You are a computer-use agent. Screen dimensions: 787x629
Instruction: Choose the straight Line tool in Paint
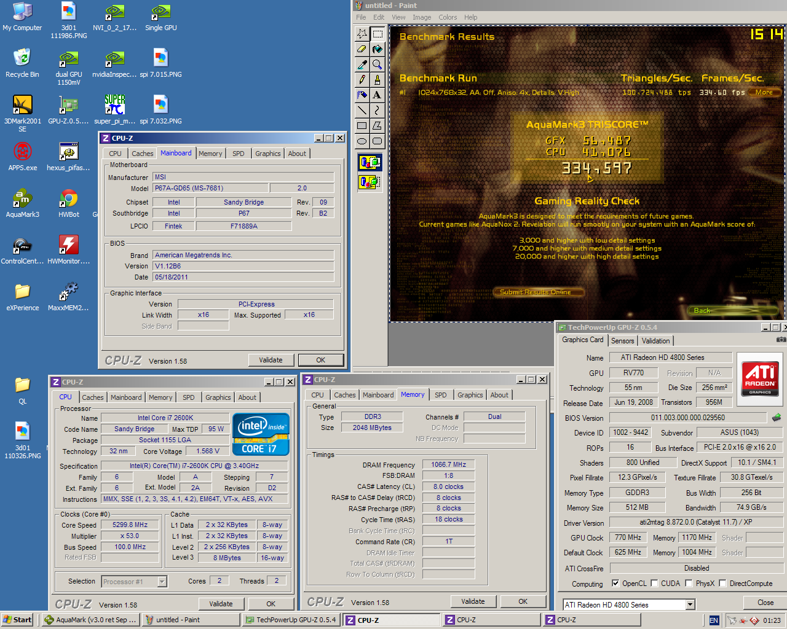click(x=362, y=111)
